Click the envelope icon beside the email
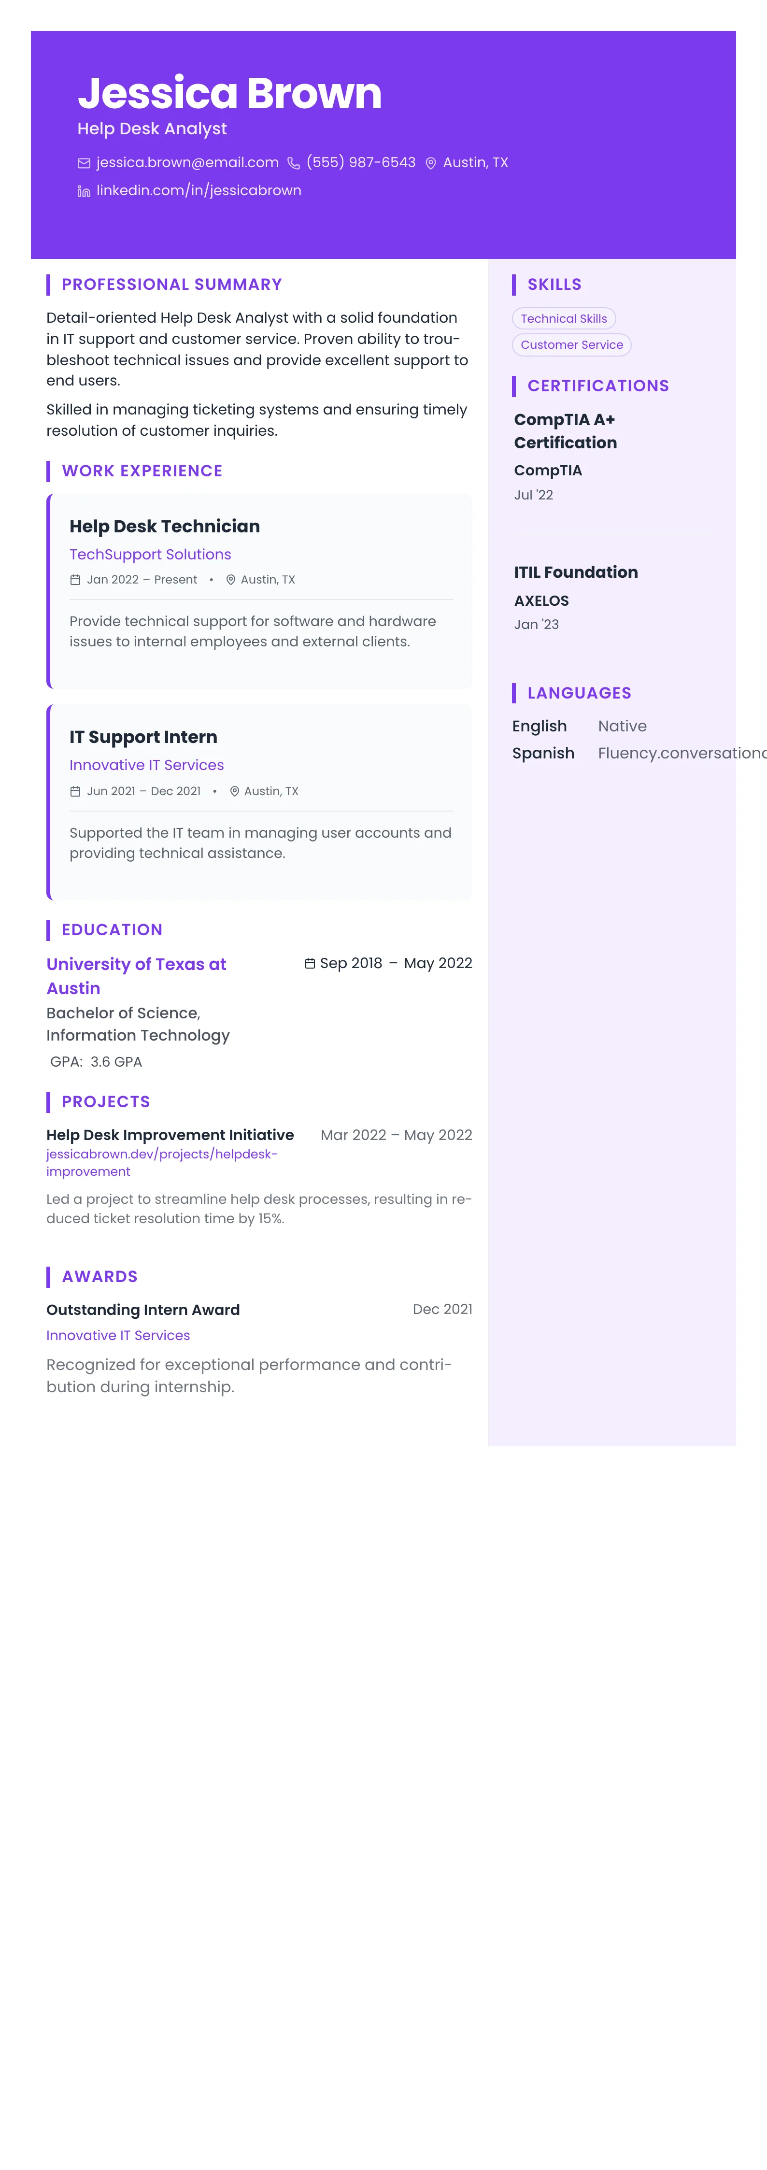 [84, 163]
